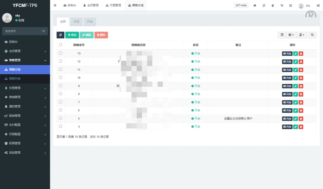Click the green 添加 button
Screen dimensions: 323x189
(x=72, y=35)
